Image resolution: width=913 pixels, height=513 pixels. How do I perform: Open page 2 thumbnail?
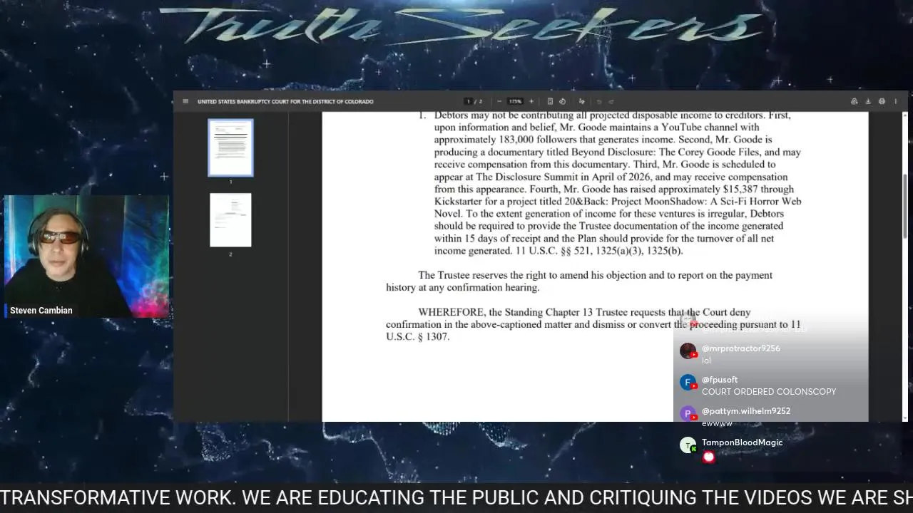(x=230, y=219)
